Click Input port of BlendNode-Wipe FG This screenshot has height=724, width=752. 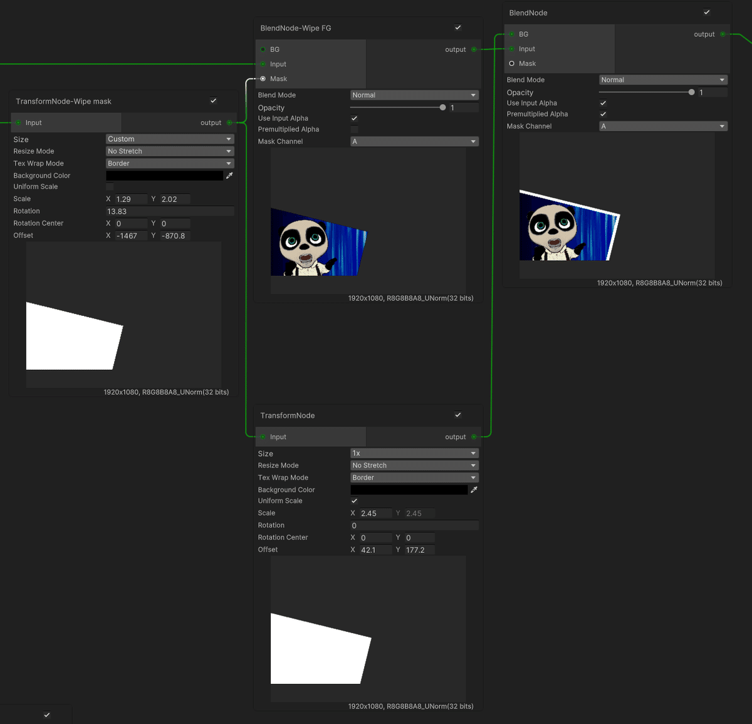click(x=263, y=64)
